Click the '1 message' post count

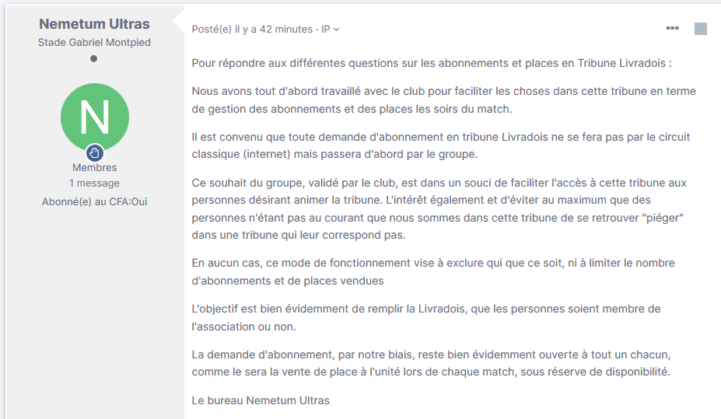[x=94, y=183]
